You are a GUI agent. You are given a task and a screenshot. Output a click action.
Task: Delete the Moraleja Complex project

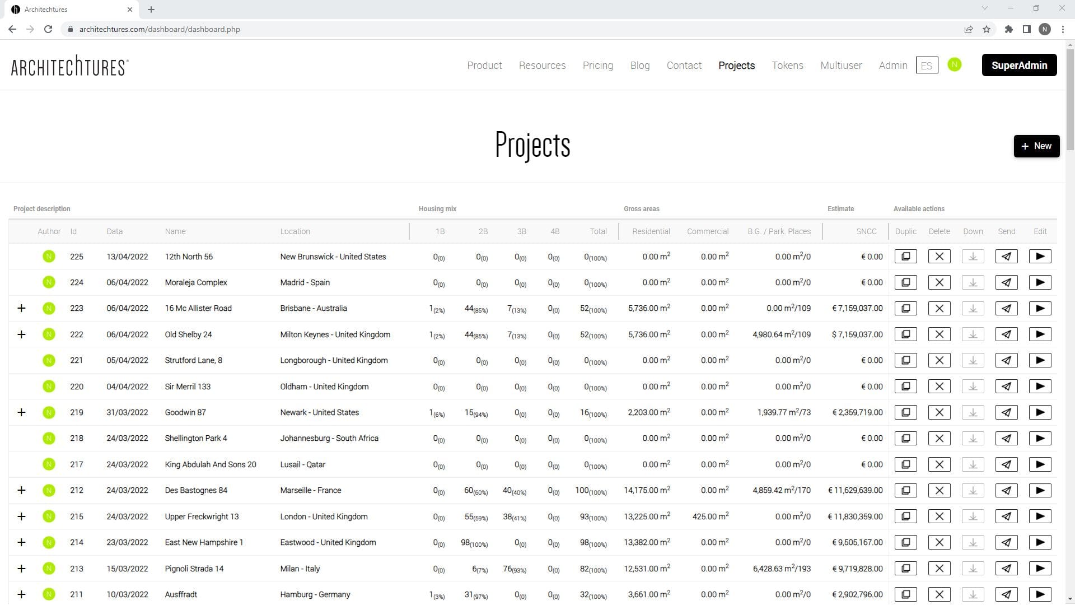pyautogui.click(x=940, y=282)
